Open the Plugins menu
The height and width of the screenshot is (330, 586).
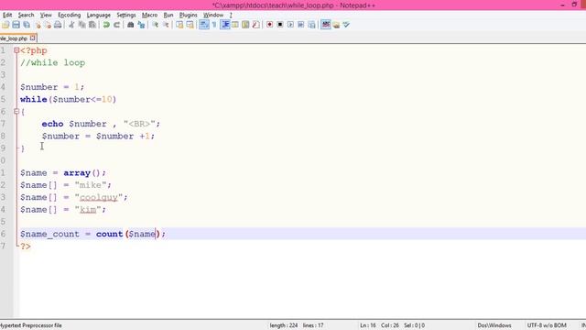(x=188, y=15)
